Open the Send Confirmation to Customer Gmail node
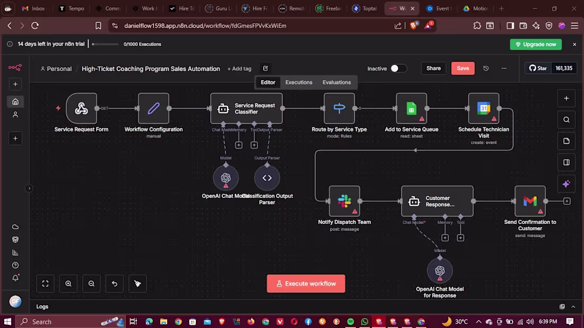Viewport: 584px width, 328px height. click(530, 201)
